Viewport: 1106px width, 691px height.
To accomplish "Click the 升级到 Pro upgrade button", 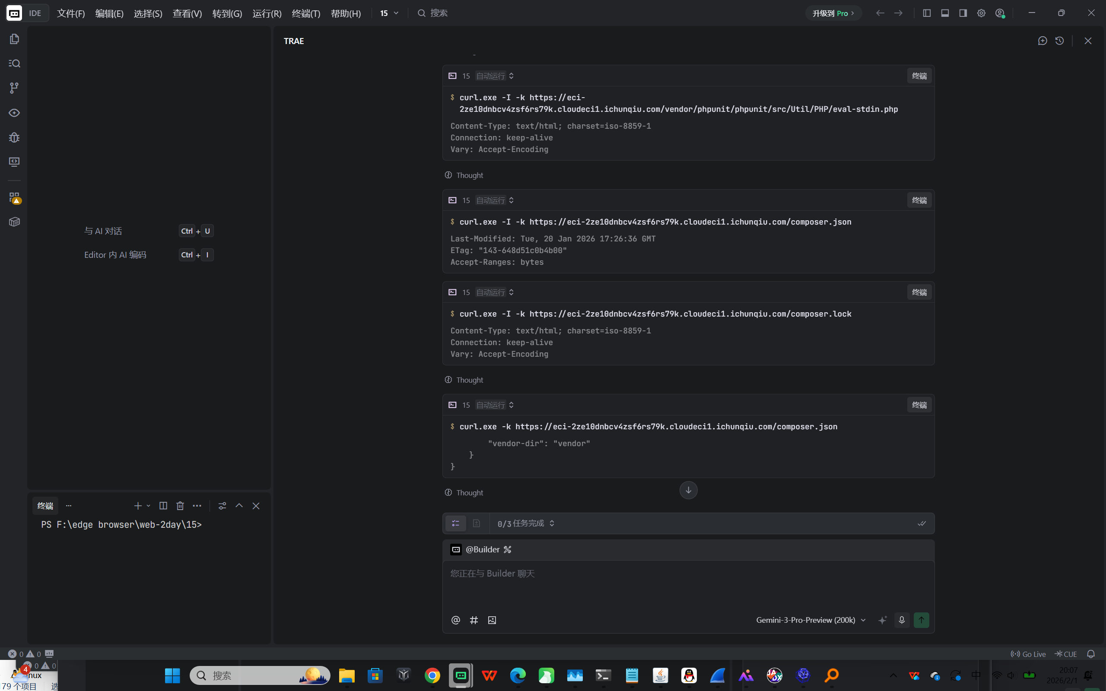I will (833, 13).
